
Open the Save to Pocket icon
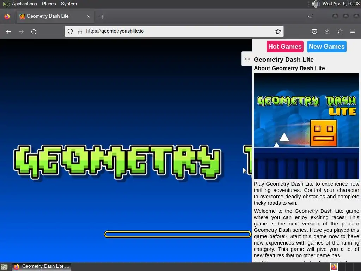coord(314,31)
